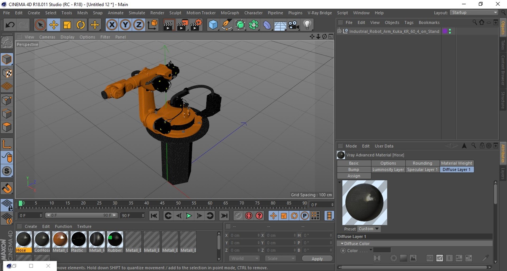Add a Light object bulb icon
507x271 pixels.
pos(307,25)
